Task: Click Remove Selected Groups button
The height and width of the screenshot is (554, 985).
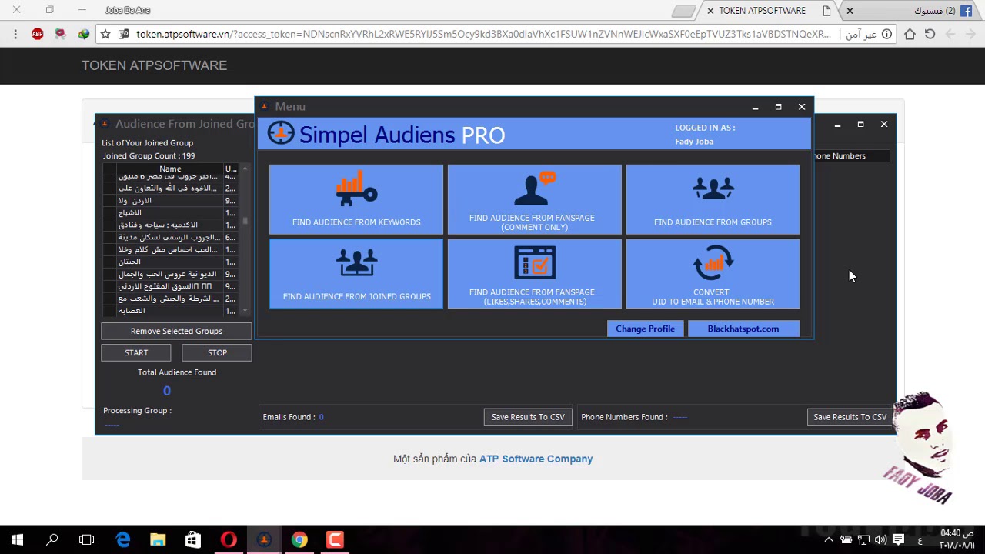Action: tap(176, 331)
